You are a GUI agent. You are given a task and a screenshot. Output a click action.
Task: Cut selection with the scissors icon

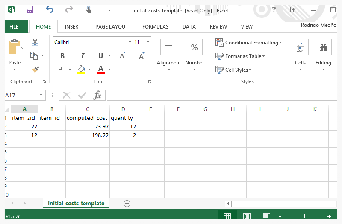35,42
